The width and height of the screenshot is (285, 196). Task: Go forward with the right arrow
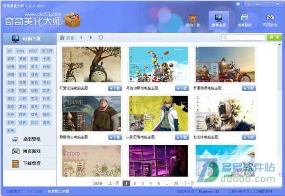[x=91, y=37]
